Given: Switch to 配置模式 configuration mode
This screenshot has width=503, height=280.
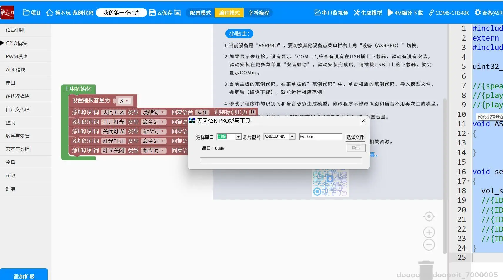Looking at the screenshot, I should point(200,12).
